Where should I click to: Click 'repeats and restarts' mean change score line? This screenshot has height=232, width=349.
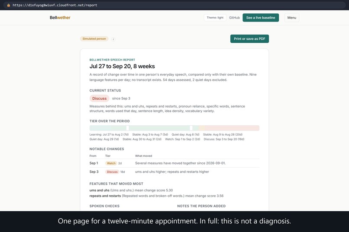point(156,196)
